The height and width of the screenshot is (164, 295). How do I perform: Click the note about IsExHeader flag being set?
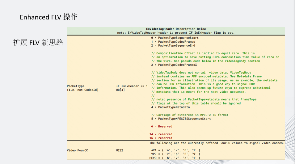[x=176, y=33]
